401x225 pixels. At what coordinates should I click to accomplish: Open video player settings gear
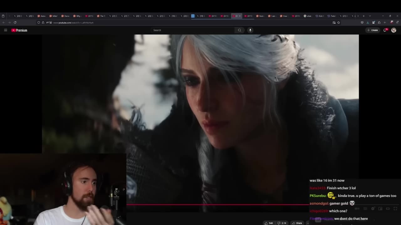tap(373, 208)
